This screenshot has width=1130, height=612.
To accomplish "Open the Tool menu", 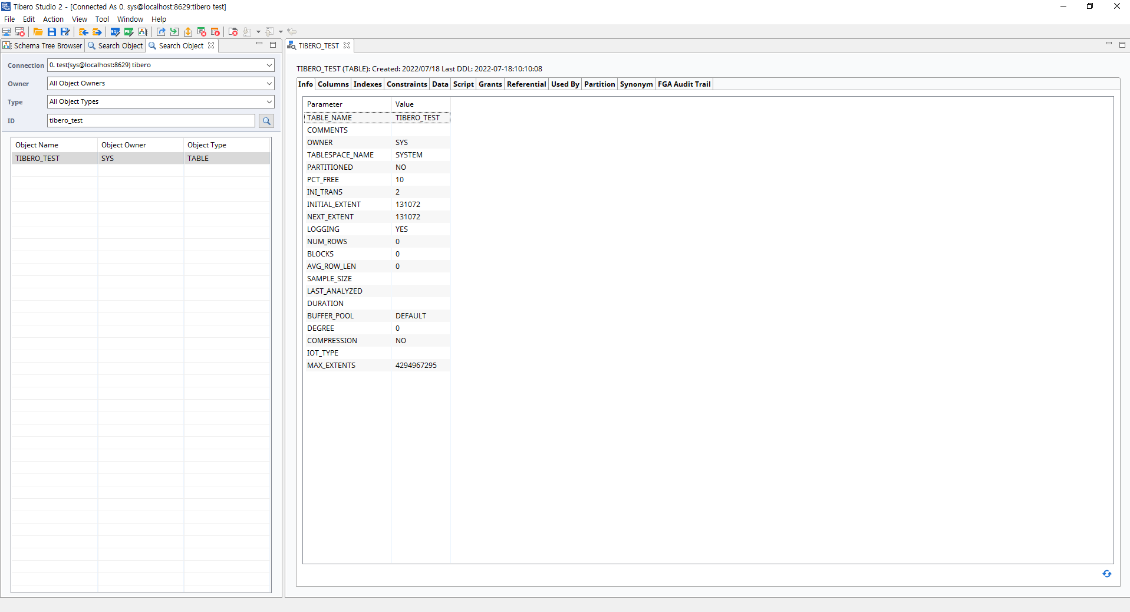I will click(x=102, y=19).
